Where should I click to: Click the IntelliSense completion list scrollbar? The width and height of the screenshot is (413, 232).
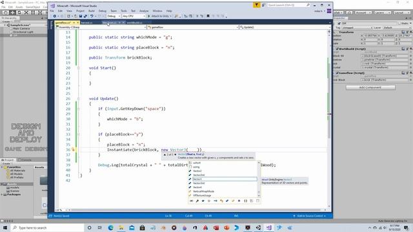(259, 179)
